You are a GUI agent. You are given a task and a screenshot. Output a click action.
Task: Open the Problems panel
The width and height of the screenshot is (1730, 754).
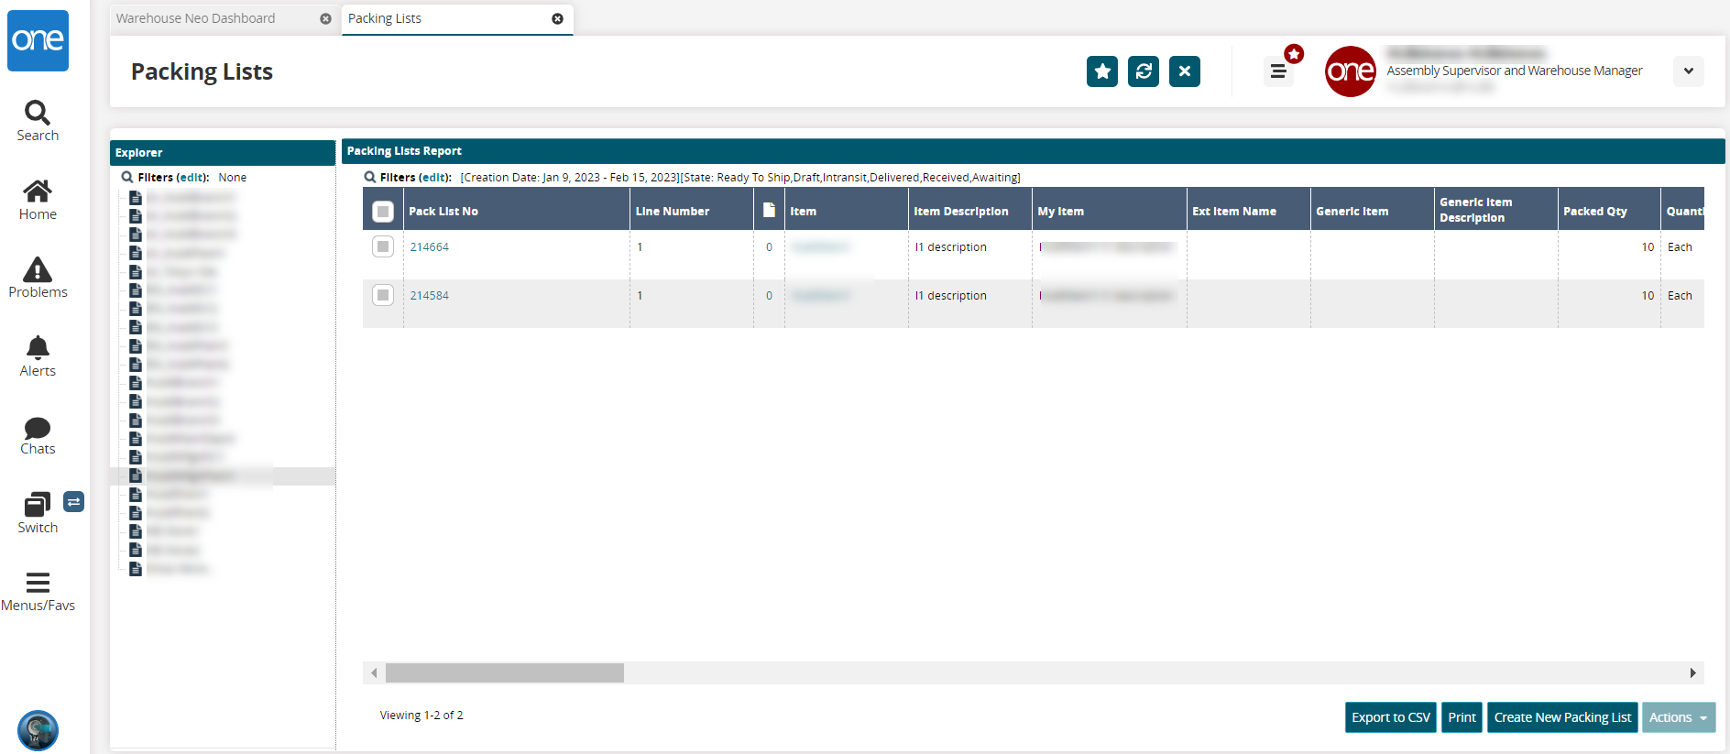pos(38,278)
